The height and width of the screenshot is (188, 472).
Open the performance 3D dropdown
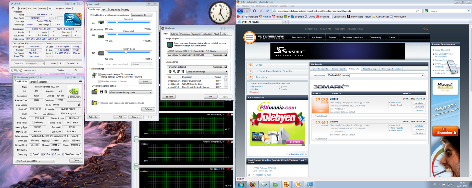click(x=142, y=15)
